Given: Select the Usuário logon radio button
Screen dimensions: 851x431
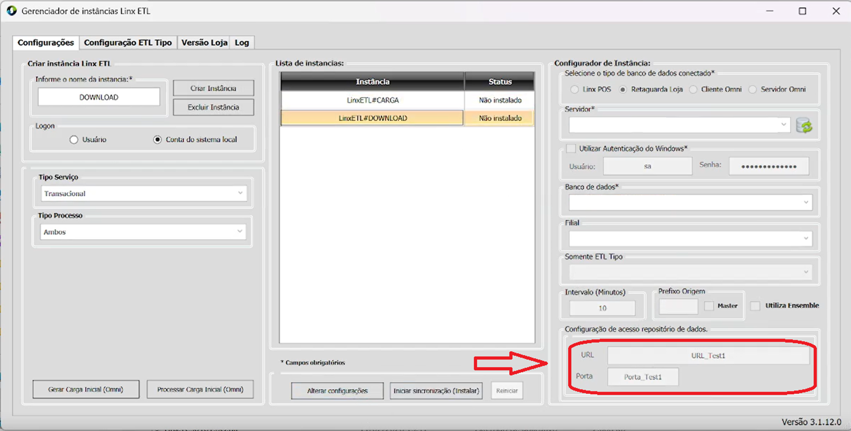Looking at the screenshot, I should [x=74, y=139].
